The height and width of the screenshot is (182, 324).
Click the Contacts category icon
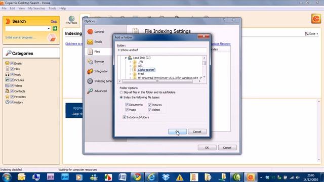tap(7, 91)
